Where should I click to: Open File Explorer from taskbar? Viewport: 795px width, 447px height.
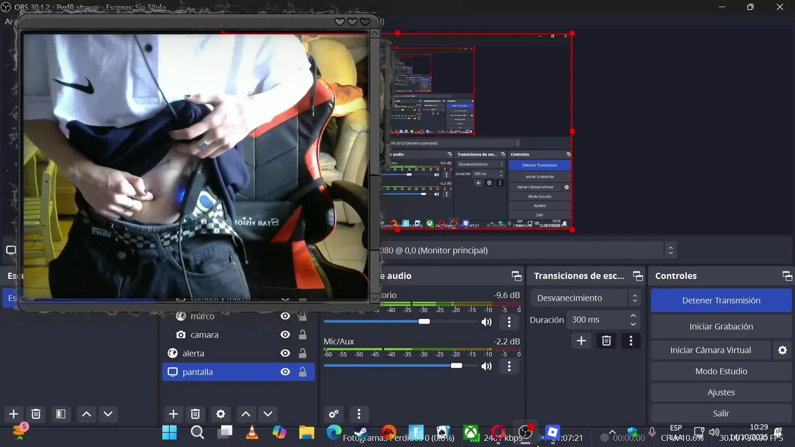click(x=307, y=432)
